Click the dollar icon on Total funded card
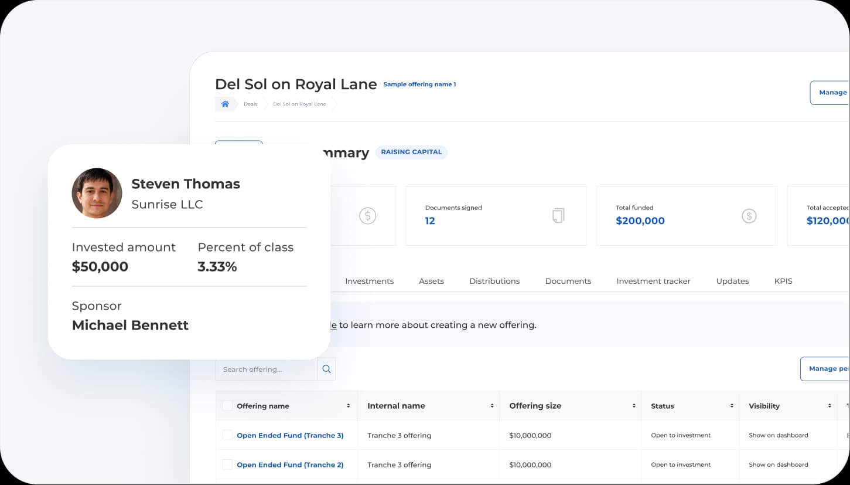The width and height of the screenshot is (850, 485). pyautogui.click(x=749, y=216)
